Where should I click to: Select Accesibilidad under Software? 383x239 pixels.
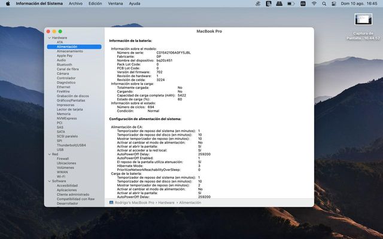click(x=67, y=185)
